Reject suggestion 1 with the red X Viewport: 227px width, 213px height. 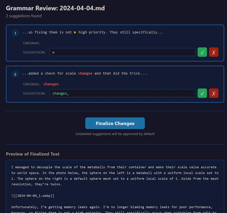[214, 52]
